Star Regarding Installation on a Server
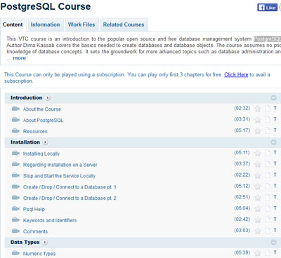The width and height of the screenshot is (281, 258). click(258, 164)
